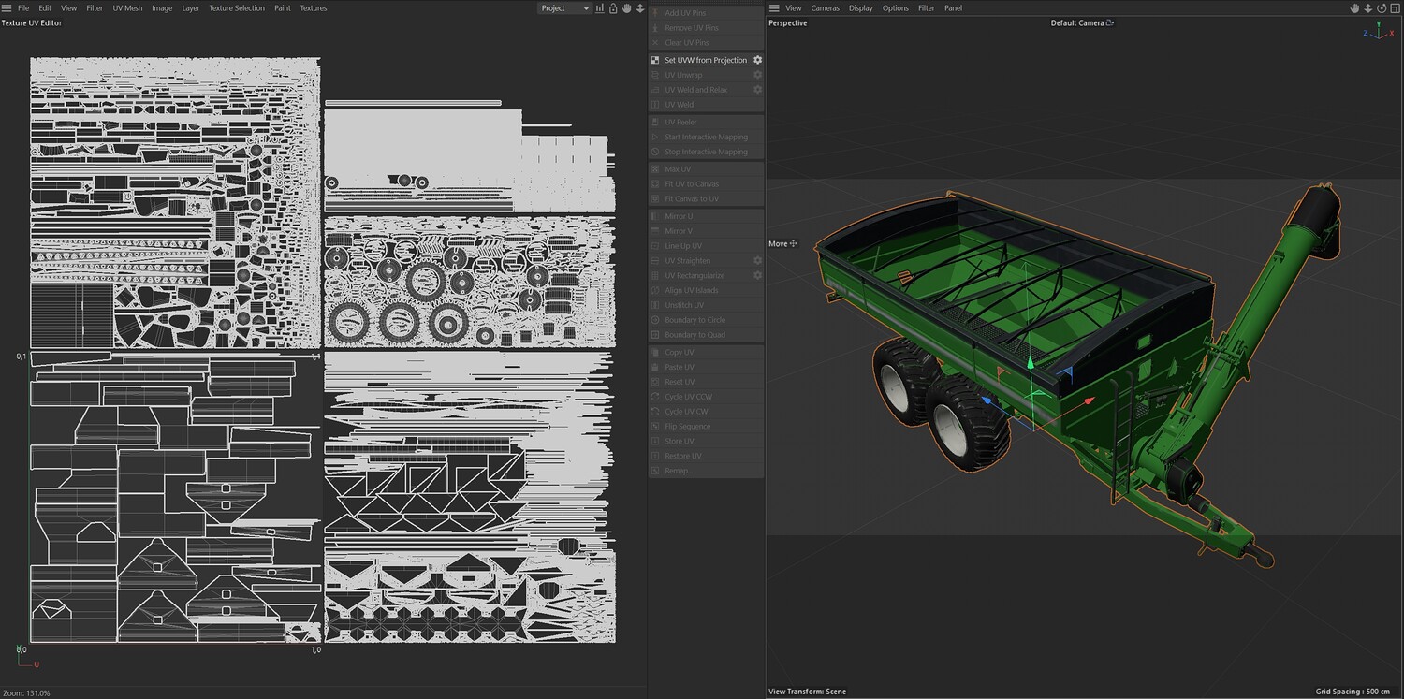Screen dimensions: 1404x699
Task: Click the Zoom: 131.0% status text
Action: pos(26,693)
